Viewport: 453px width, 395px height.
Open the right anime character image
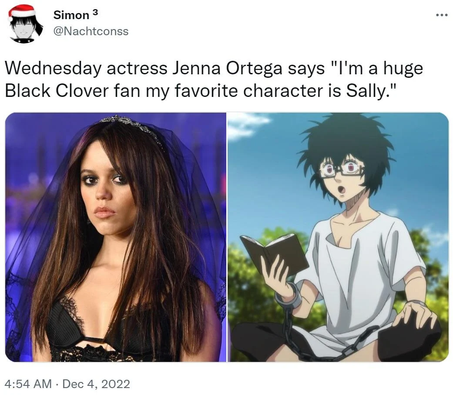click(338, 237)
